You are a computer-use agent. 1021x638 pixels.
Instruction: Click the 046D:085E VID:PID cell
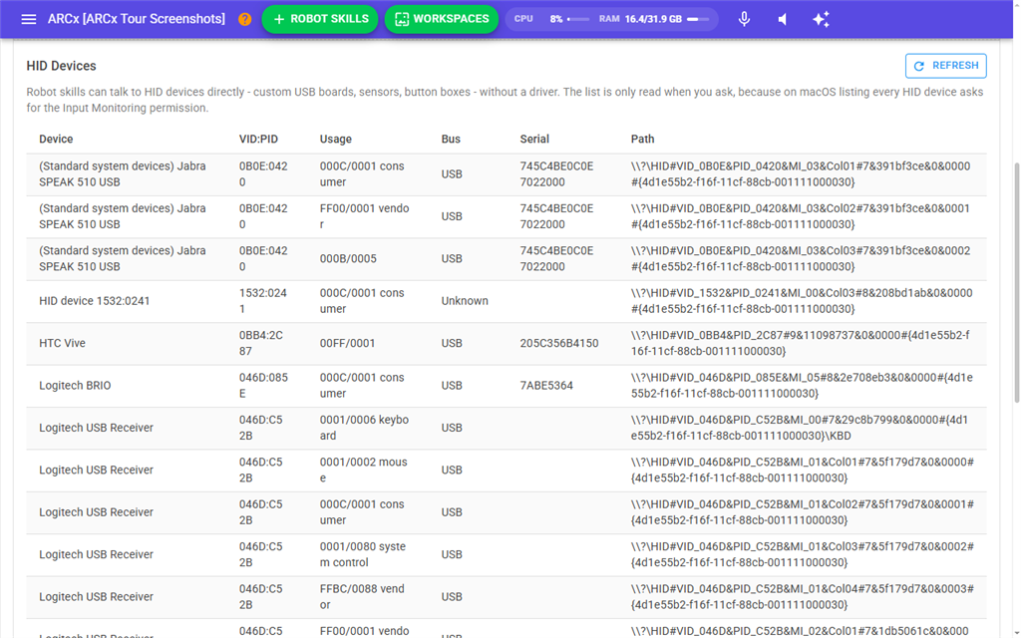coord(263,386)
